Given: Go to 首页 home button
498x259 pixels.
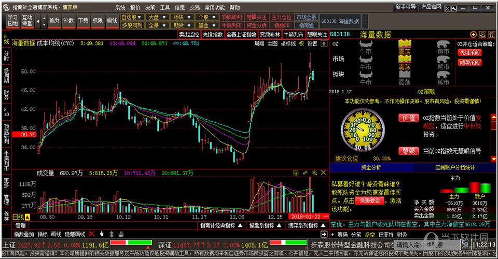Looking at the screenshot, I should [54, 21].
